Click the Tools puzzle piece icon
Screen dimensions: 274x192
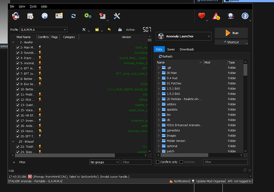[x=102, y=16]
